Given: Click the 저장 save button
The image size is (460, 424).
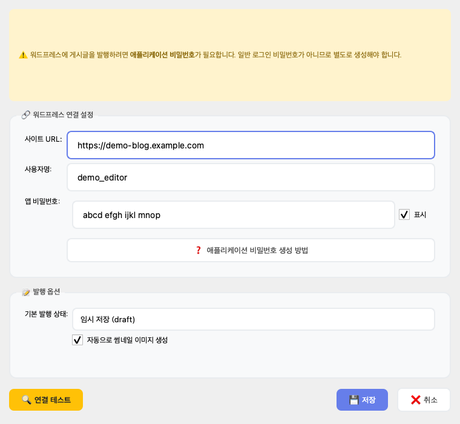Looking at the screenshot, I should click(x=362, y=400).
